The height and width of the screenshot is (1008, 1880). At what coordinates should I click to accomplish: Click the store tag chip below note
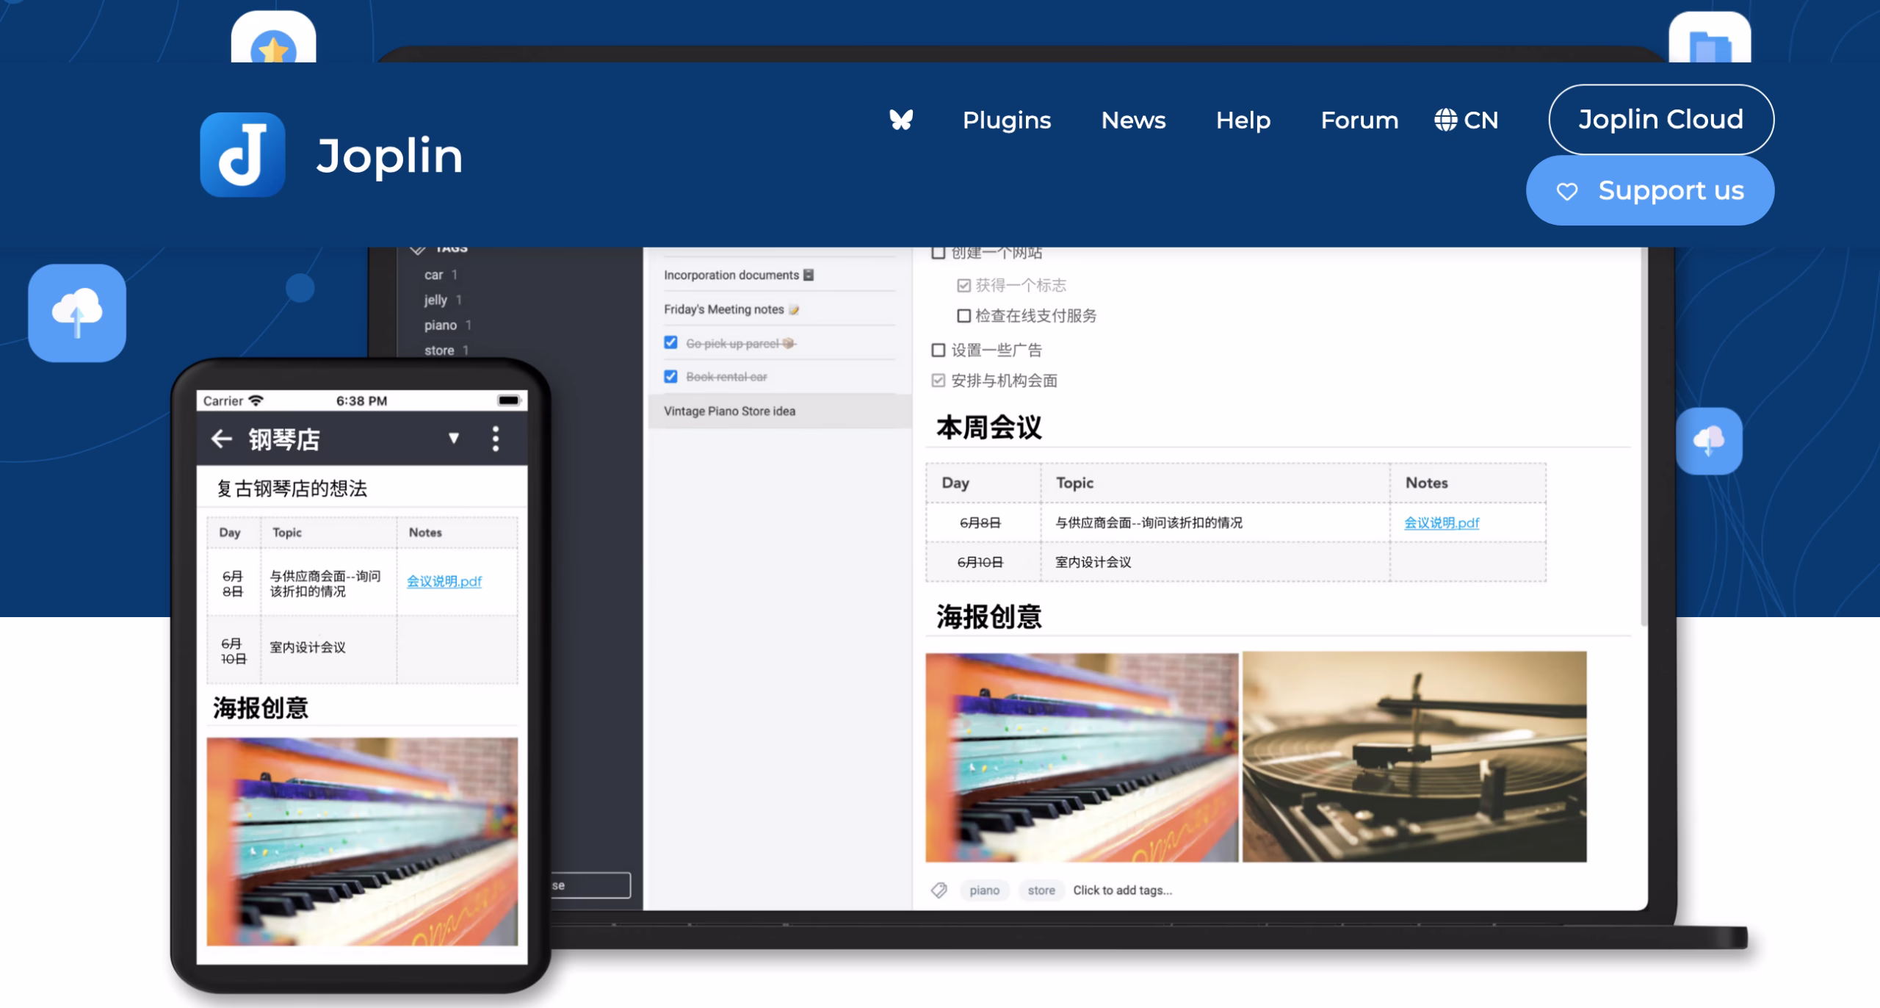tap(1041, 890)
